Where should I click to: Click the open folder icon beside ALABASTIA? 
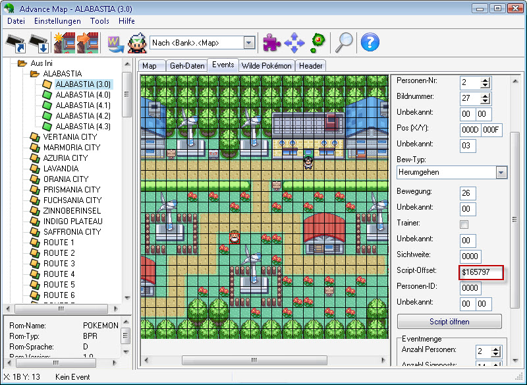(x=35, y=74)
